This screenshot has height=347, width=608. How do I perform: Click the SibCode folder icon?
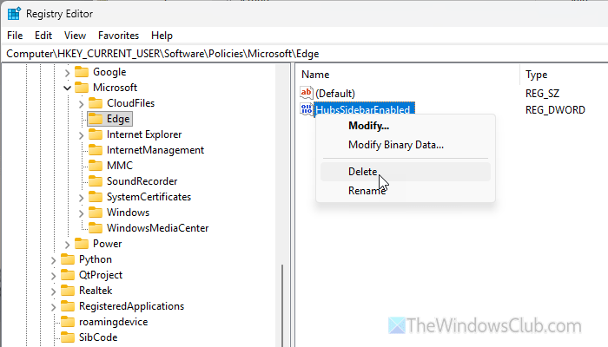point(68,337)
